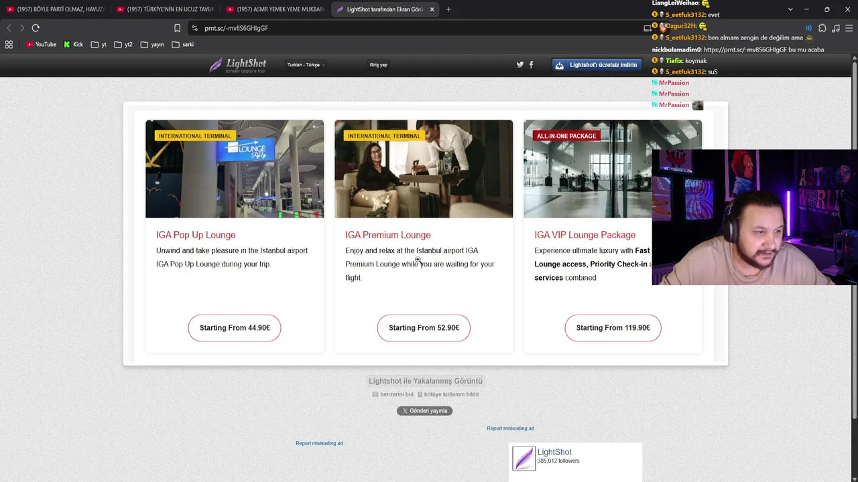
Task: Click the LightShot feather thumbnail in followers widget
Action: pos(524,459)
